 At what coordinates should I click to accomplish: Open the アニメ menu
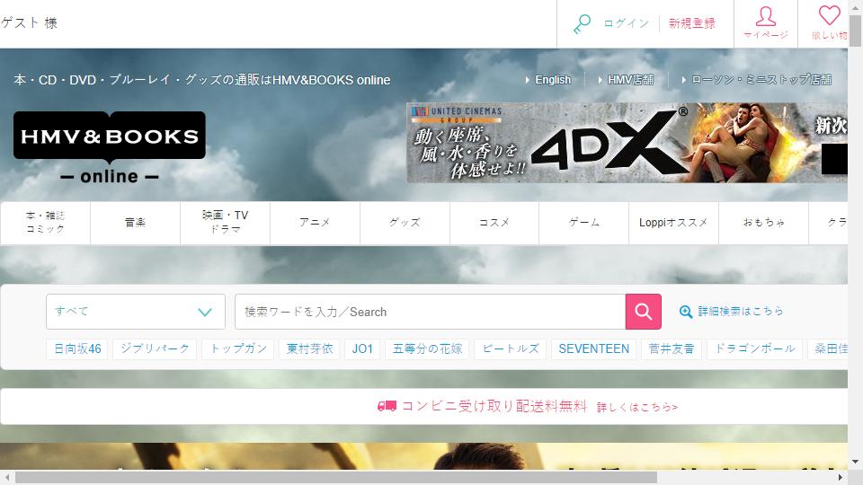click(315, 222)
